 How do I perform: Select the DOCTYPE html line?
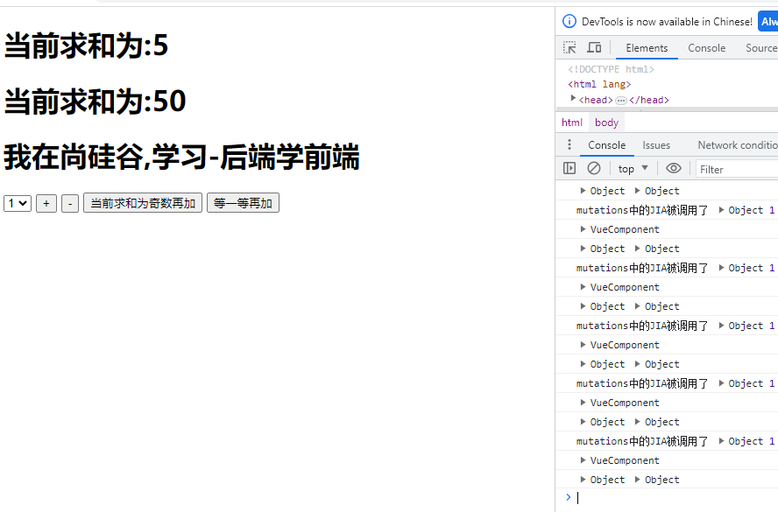tap(611, 69)
